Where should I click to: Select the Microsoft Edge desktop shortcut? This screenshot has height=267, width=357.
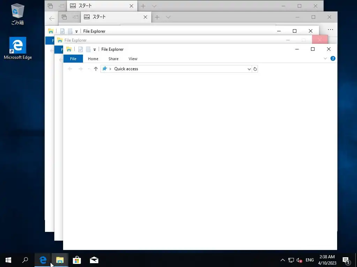click(18, 48)
